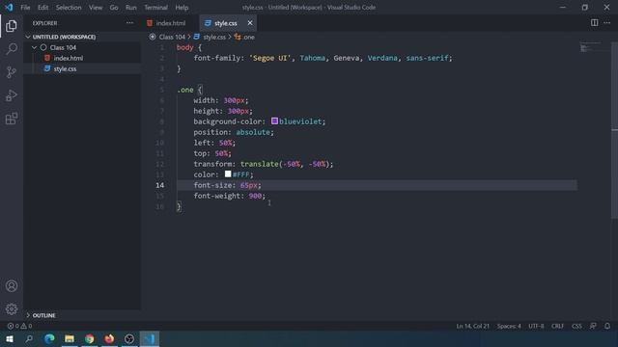Click Ln 14, Col 21 in status bar
This screenshot has width=618, height=347.
coord(472,326)
